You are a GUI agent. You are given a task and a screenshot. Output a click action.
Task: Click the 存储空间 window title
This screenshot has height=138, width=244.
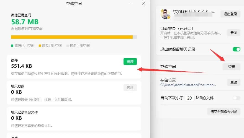[74, 3]
